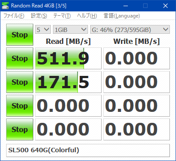Screen dimensions: 176x161
Task: Click the write result beside 171.5
Action: pyautogui.click(x=137, y=82)
